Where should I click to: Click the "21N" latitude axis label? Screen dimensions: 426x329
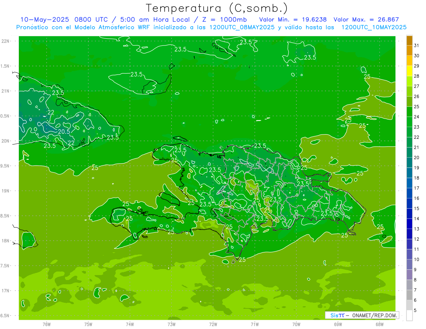[5, 91]
